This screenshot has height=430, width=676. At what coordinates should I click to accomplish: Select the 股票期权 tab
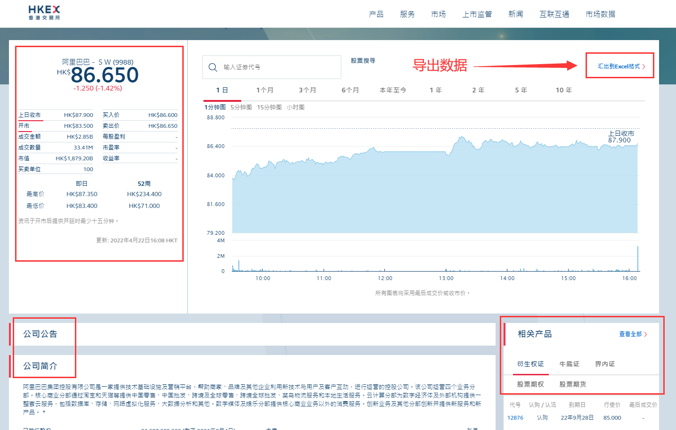[530, 384]
